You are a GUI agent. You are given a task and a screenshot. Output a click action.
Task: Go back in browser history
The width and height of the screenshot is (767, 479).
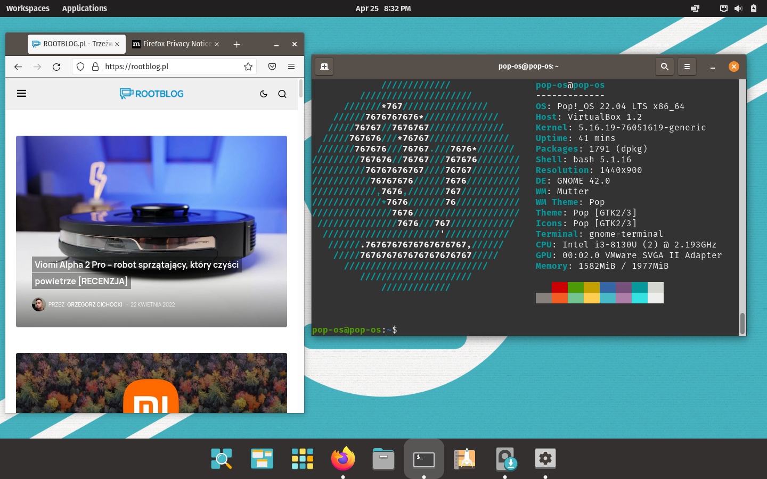[x=18, y=67]
